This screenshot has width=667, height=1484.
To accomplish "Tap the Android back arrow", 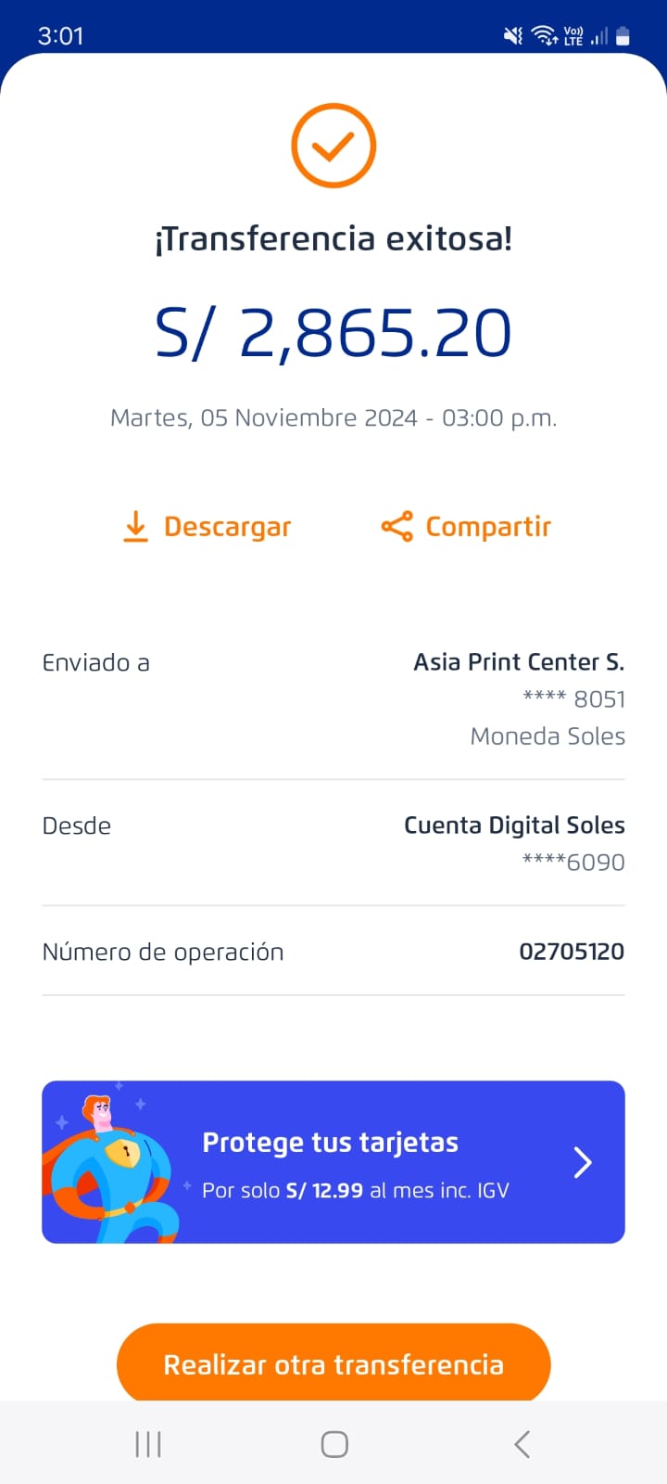I will click(522, 1444).
